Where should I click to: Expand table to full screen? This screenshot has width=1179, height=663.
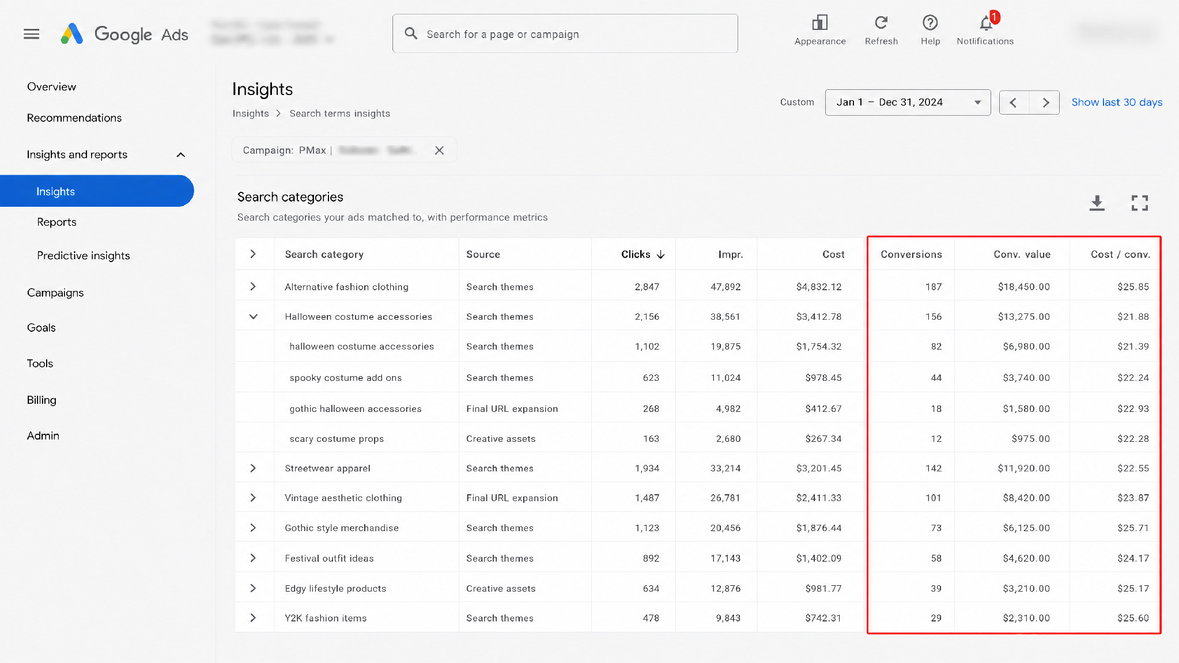pyautogui.click(x=1139, y=203)
